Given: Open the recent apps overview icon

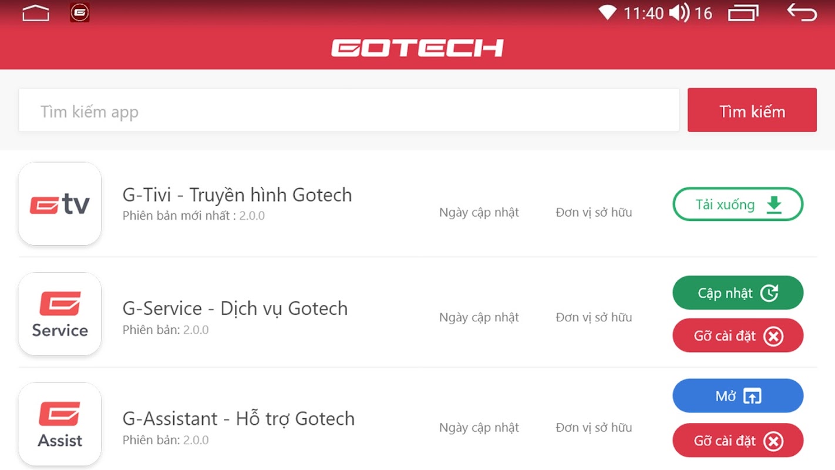Looking at the screenshot, I should pos(743,12).
